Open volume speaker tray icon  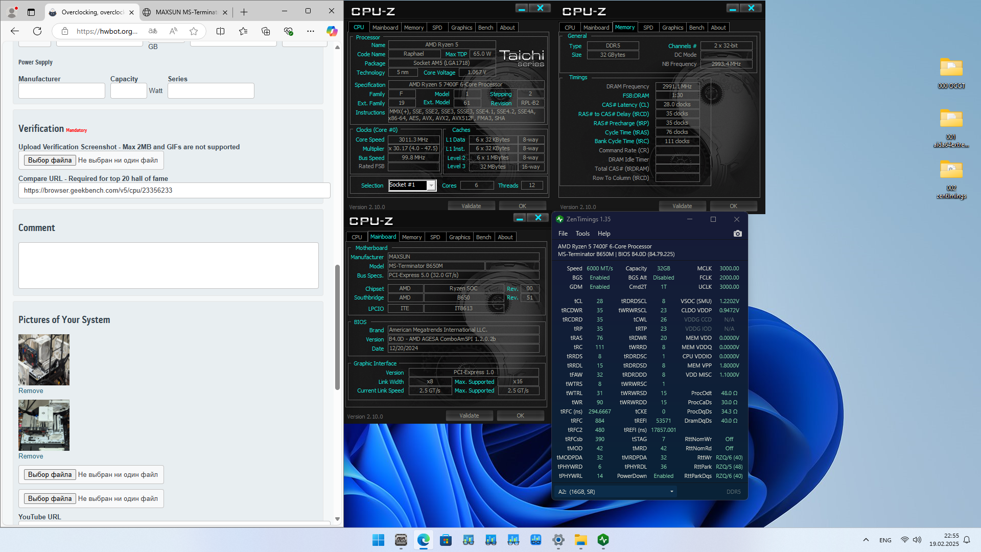point(917,540)
